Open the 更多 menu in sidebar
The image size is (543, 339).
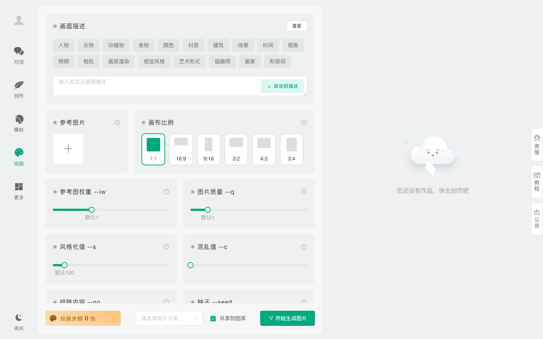tap(19, 191)
